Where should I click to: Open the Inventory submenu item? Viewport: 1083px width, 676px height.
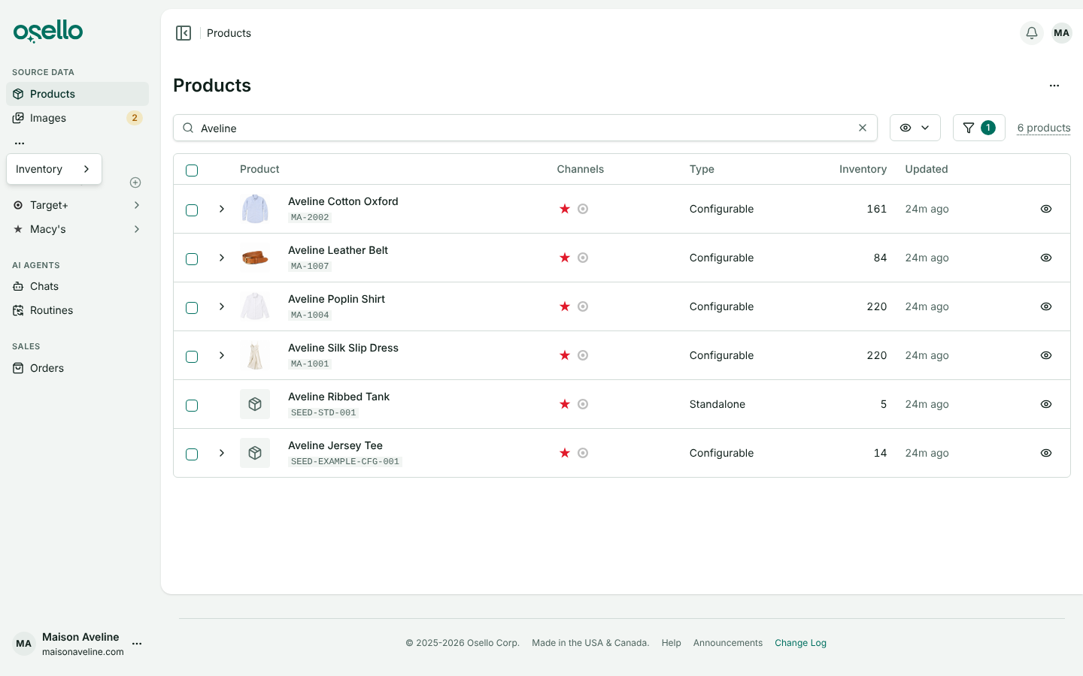pos(54,169)
